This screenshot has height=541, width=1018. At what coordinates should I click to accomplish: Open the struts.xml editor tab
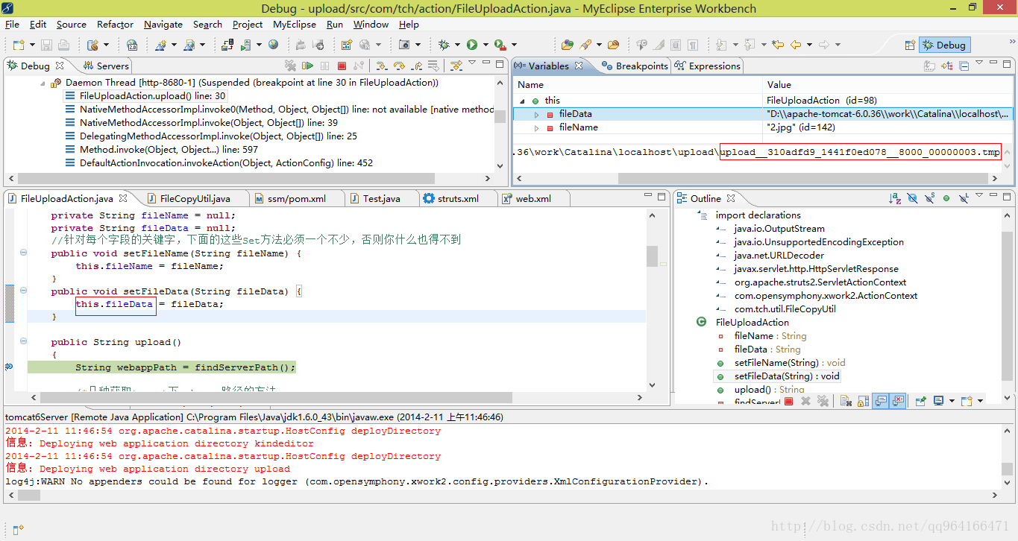450,198
